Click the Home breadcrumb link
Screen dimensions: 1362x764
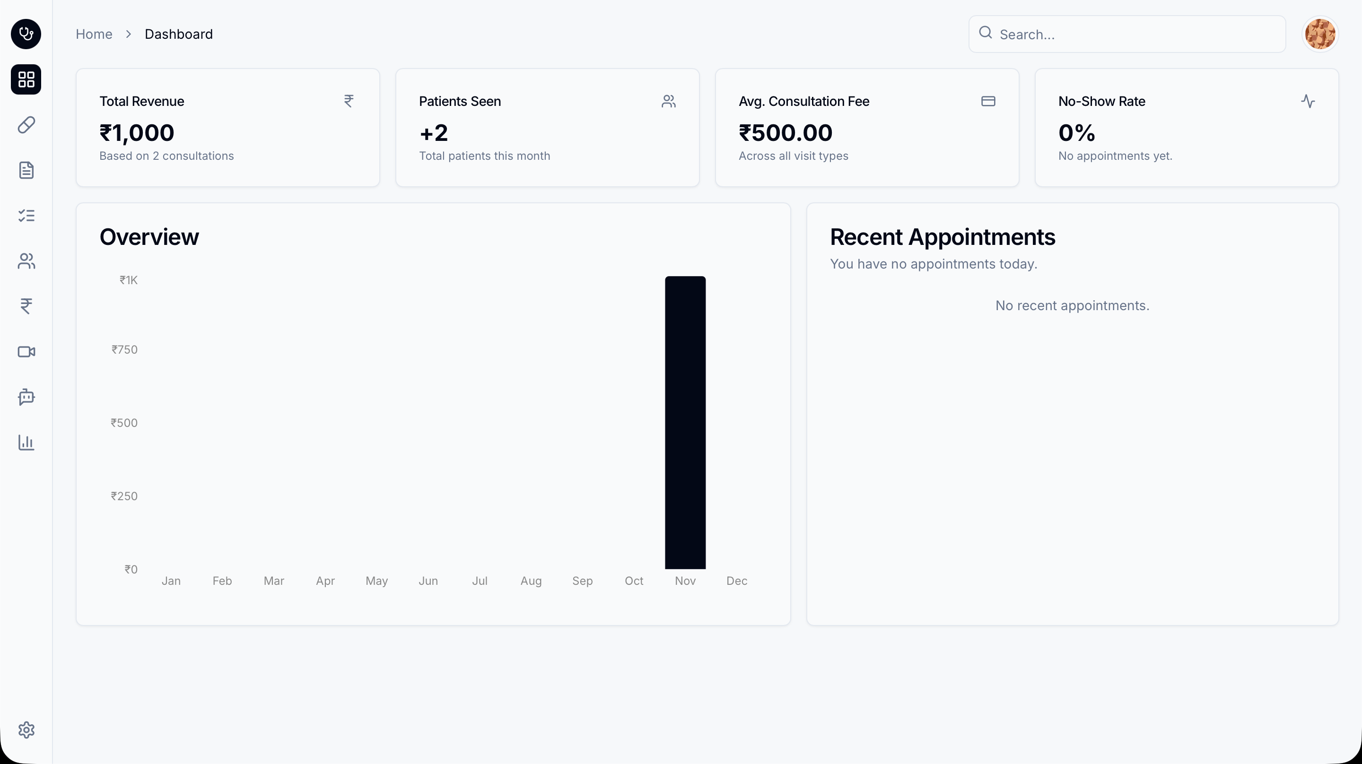point(94,34)
